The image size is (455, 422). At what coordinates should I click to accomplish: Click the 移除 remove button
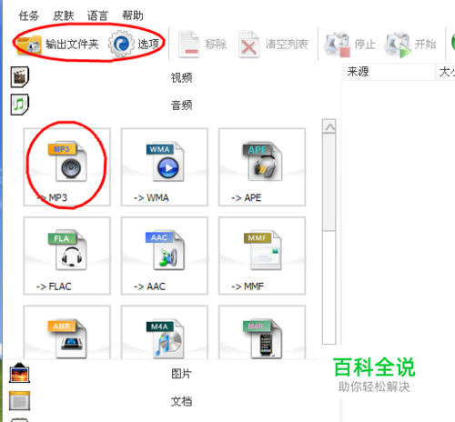coord(203,45)
